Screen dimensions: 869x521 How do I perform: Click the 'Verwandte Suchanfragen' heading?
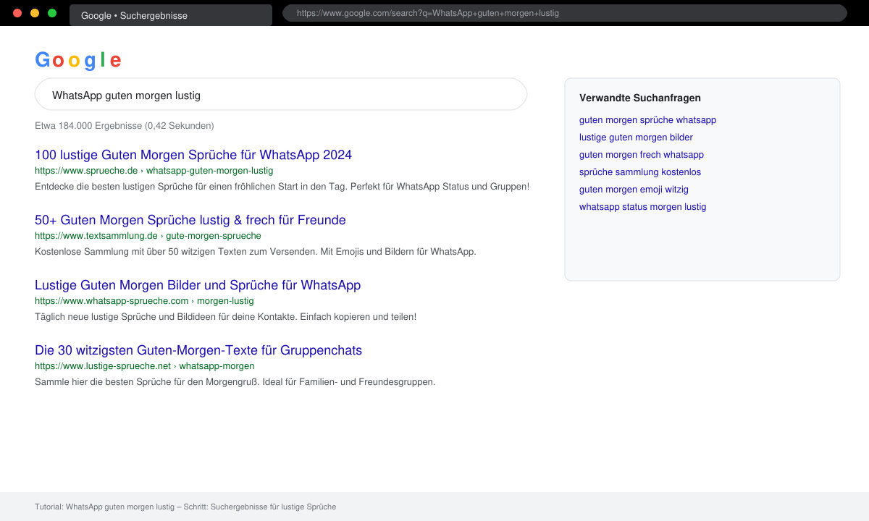tap(640, 98)
